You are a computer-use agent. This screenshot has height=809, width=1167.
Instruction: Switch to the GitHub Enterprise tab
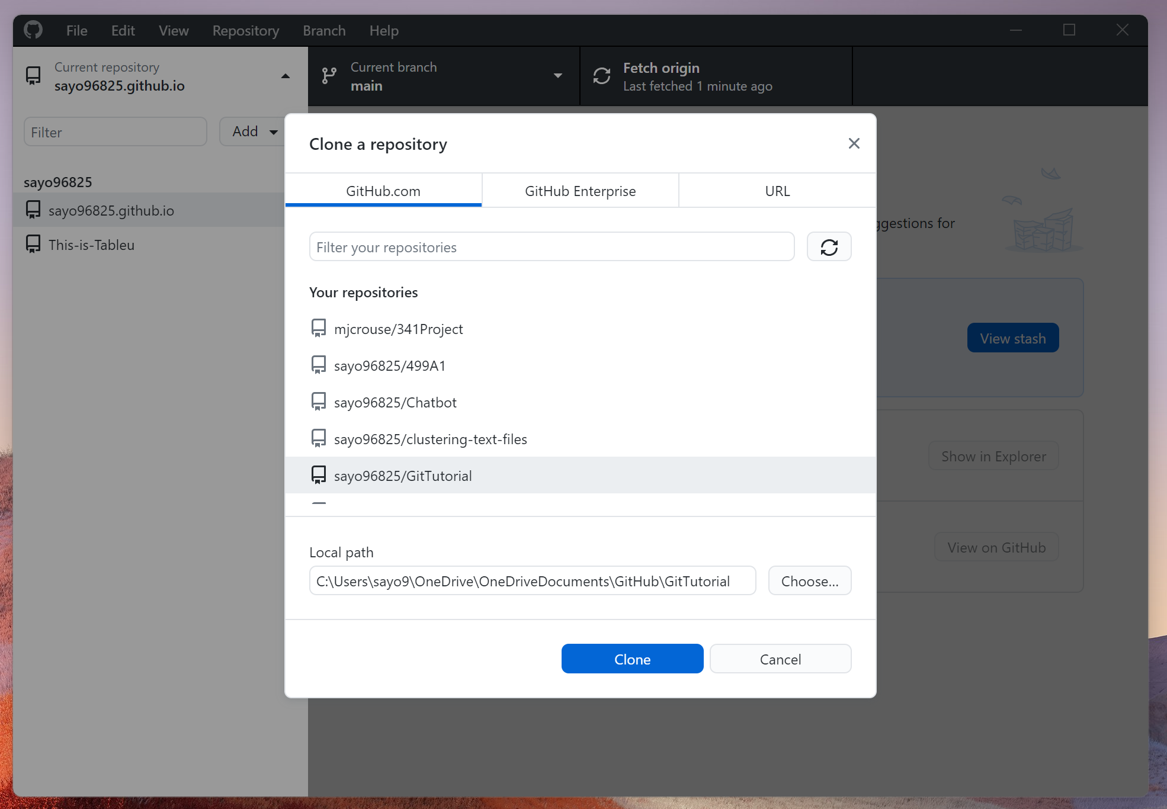pos(581,191)
